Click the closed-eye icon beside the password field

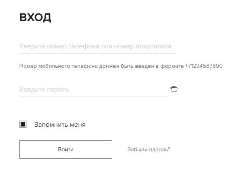(174, 89)
